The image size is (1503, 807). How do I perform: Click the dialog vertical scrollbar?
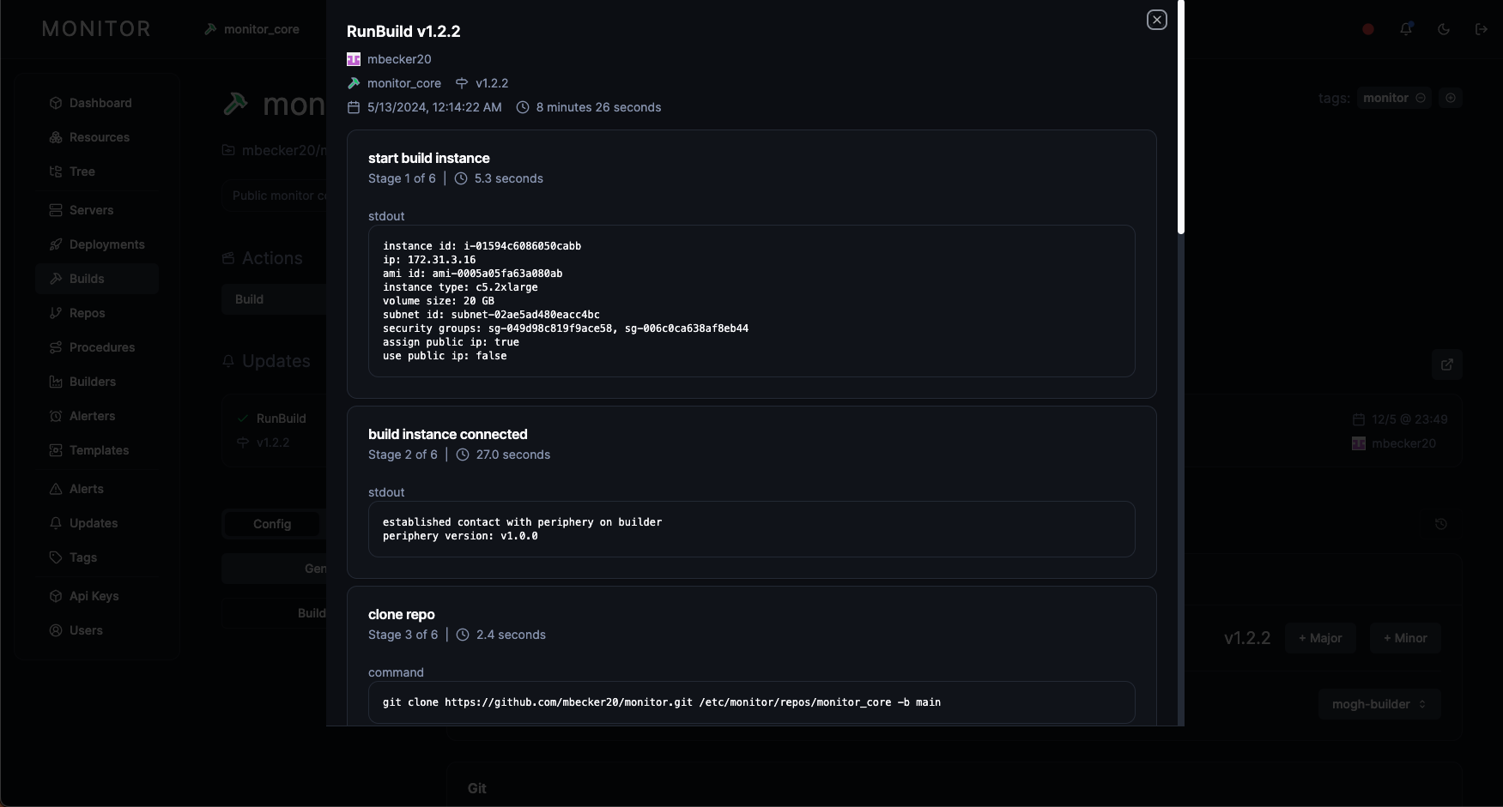click(x=1181, y=117)
